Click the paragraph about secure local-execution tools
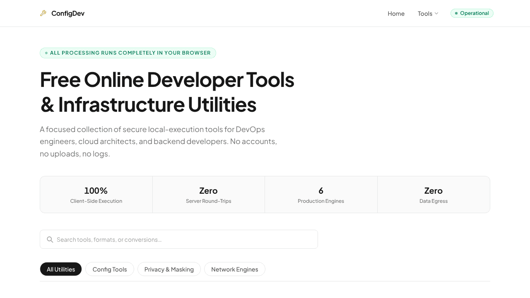Screen dimensions: 530x298 point(159,142)
